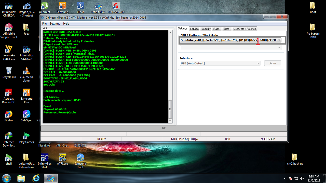Click the 'Reconnect Power/Cable!' log line
Viewport: 326px width, 183px height.
point(60,112)
